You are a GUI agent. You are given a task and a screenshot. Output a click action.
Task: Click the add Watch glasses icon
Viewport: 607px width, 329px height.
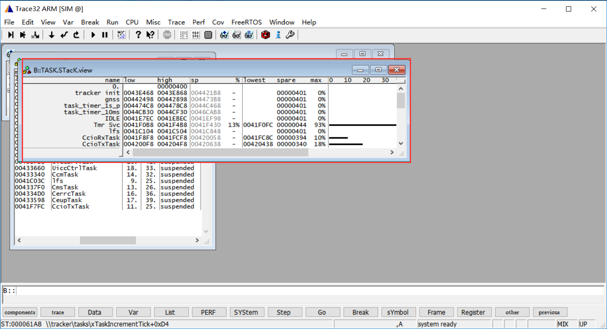pos(225,35)
